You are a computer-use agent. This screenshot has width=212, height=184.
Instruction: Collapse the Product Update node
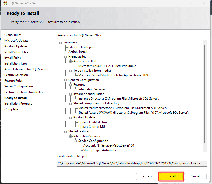coord(70,118)
